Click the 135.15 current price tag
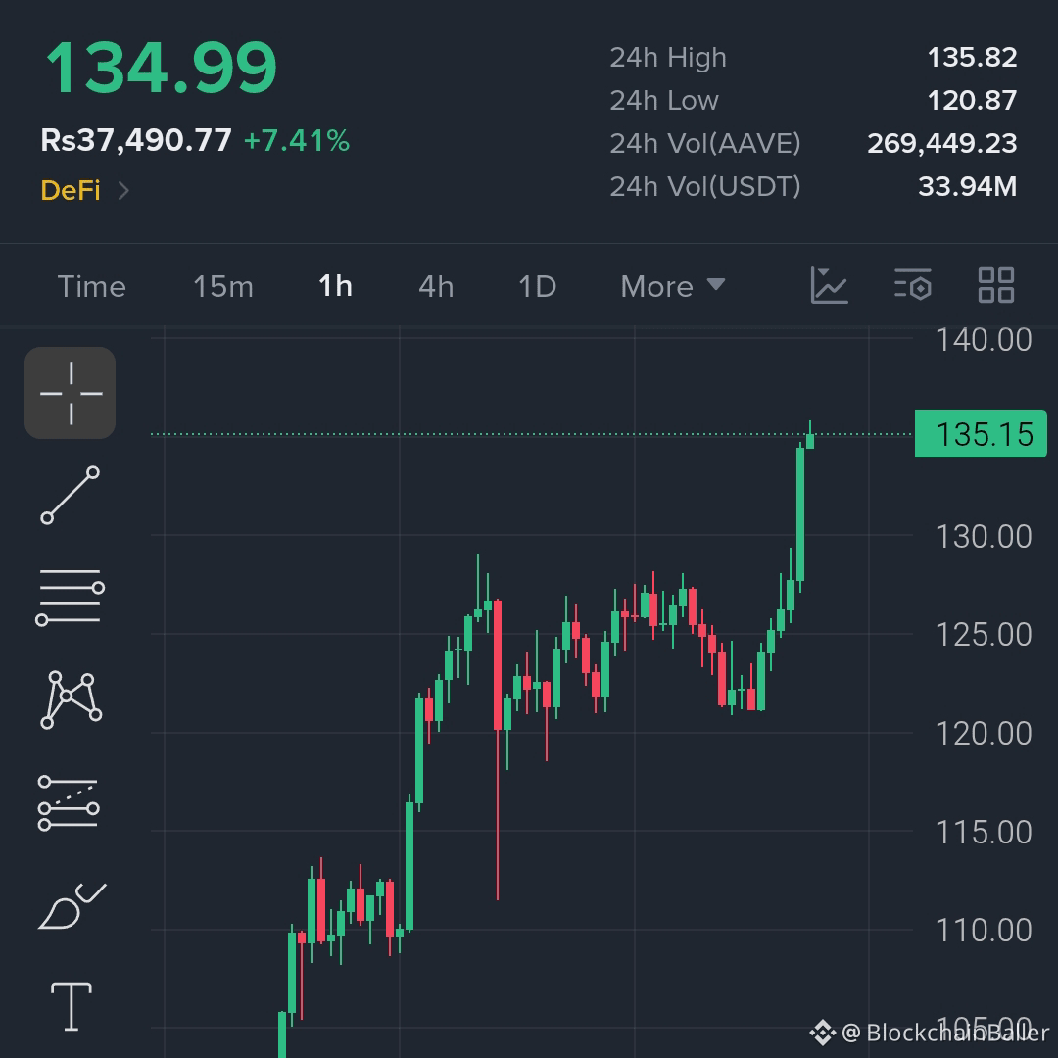 [x=981, y=434]
